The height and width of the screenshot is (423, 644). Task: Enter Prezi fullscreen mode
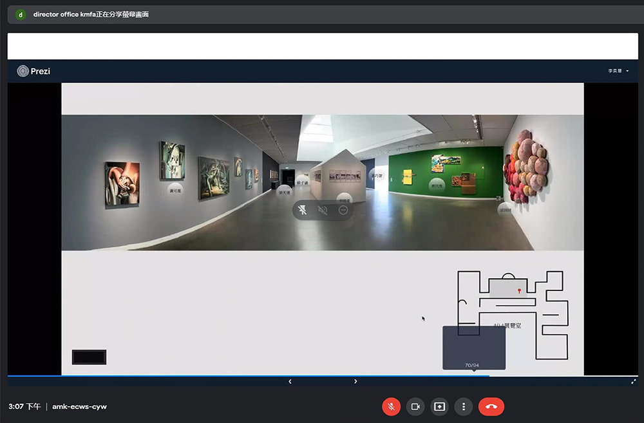pyautogui.click(x=633, y=382)
